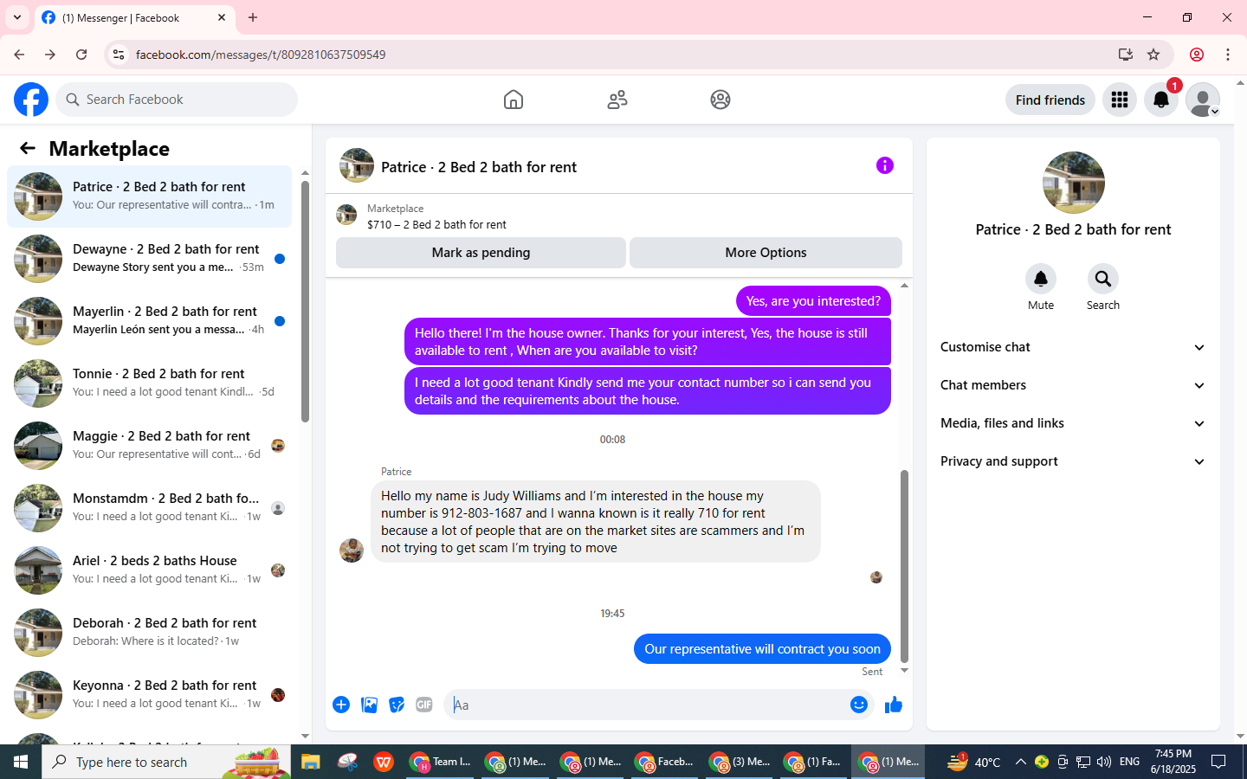
Task: Open a new browser tab
Action: tap(253, 17)
